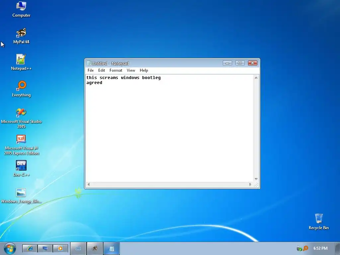The height and width of the screenshot is (255, 340).
Task: Select the Everything search desktop shortcut
Action: tap(21, 89)
